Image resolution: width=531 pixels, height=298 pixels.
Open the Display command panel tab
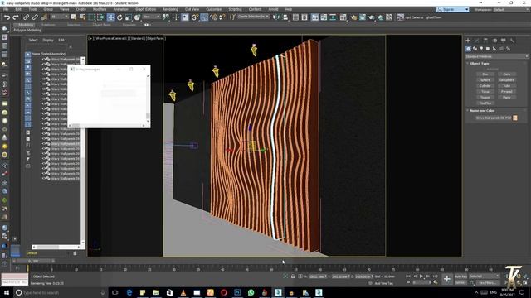pyautogui.click(x=504, y=41)
